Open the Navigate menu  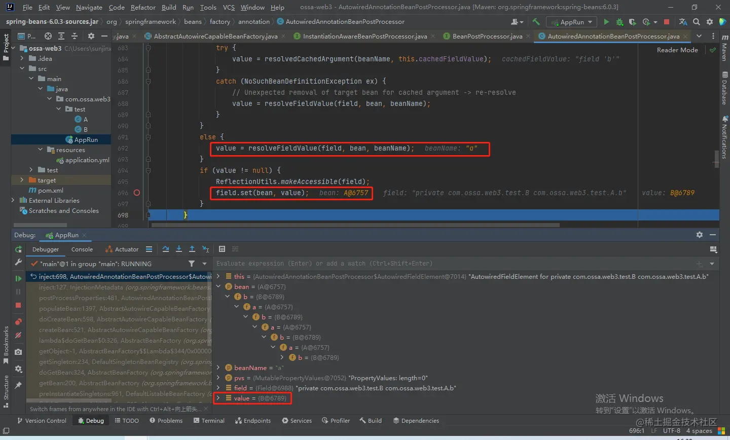point(89,7)
